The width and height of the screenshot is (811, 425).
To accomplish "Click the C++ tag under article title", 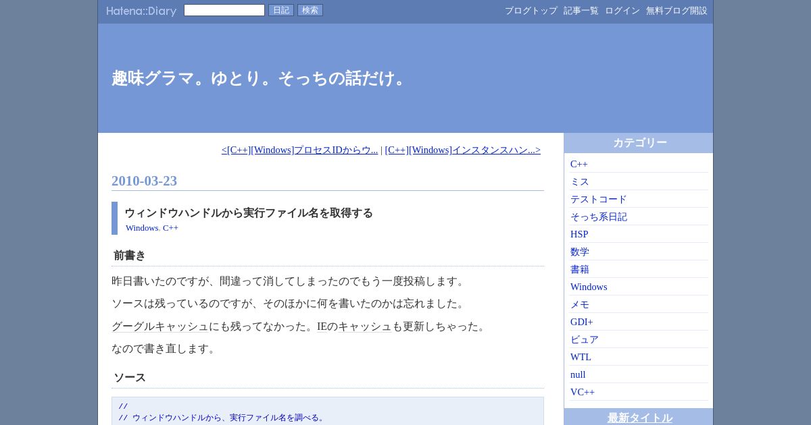I will point(170,228).
